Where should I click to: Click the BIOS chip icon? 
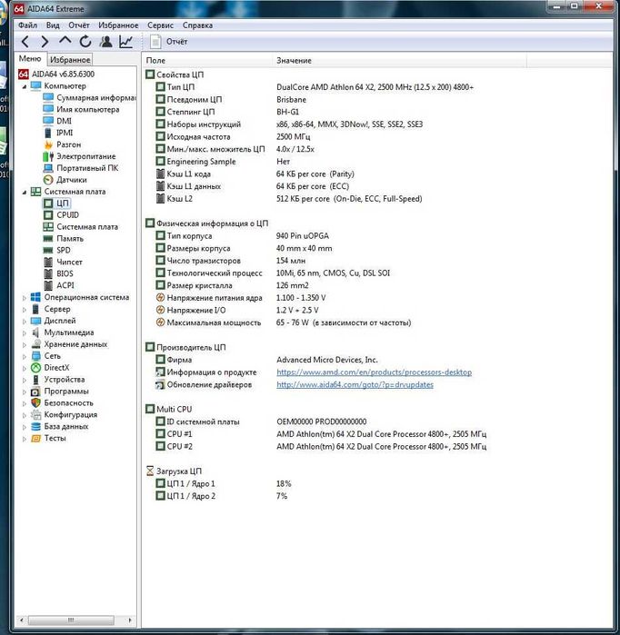tap(48, 273)
